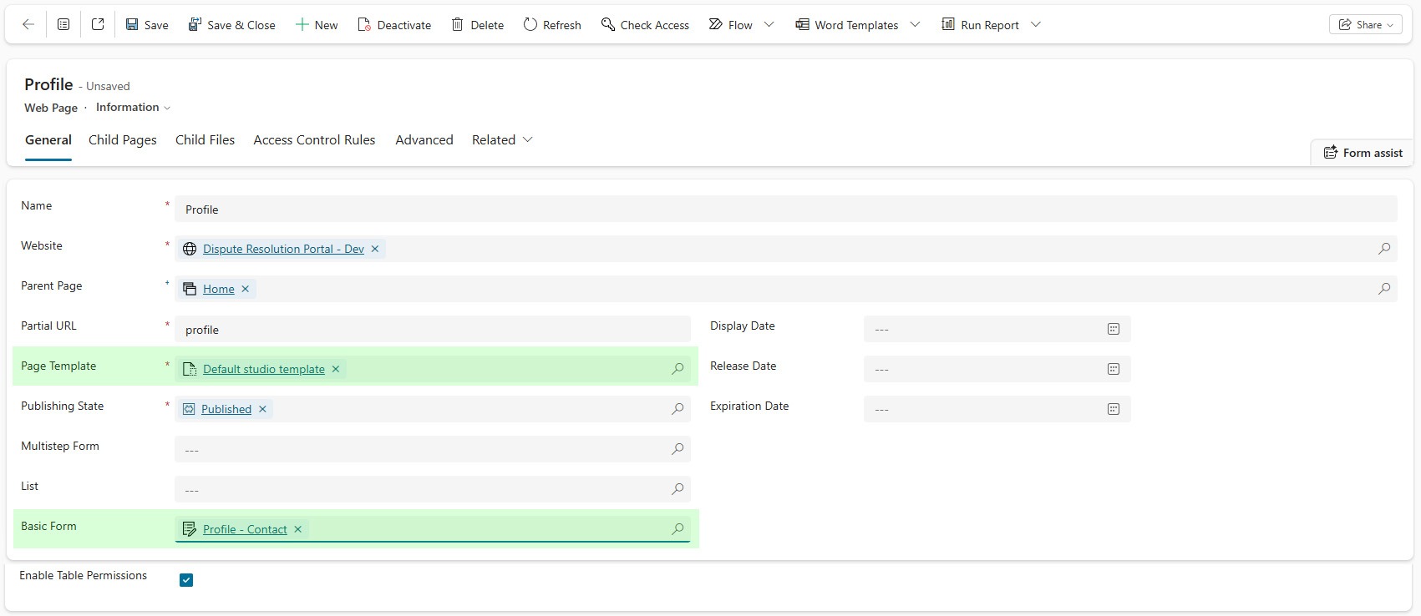
Task: Open the Access Control Rules tab
Action: [314, 140]
